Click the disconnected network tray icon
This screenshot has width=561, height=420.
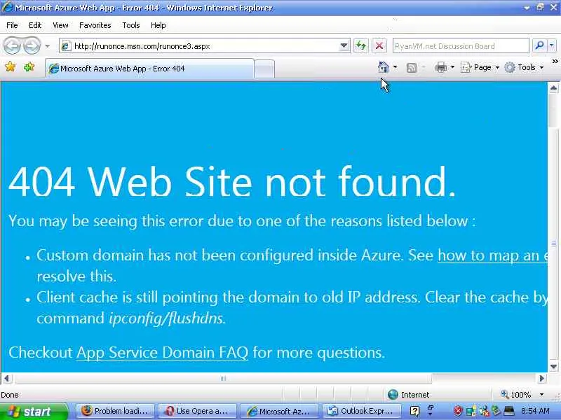click(x=484, y=412)
